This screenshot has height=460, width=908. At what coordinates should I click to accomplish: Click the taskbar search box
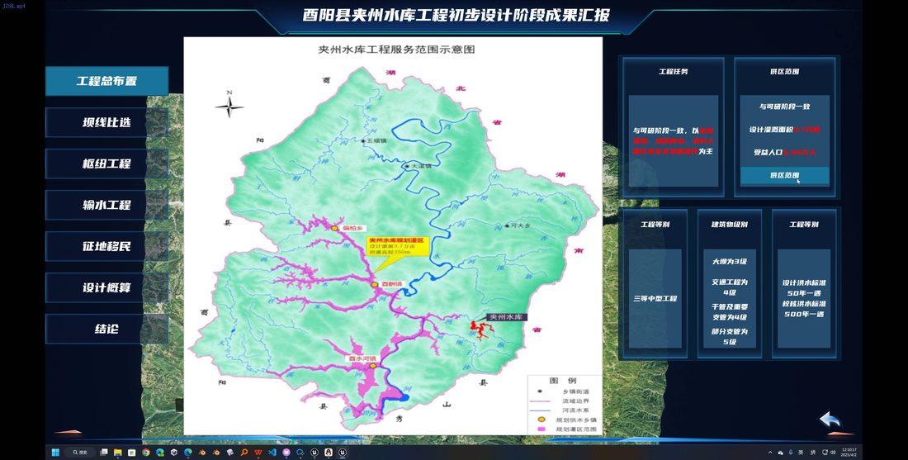[x=80, y=453]
